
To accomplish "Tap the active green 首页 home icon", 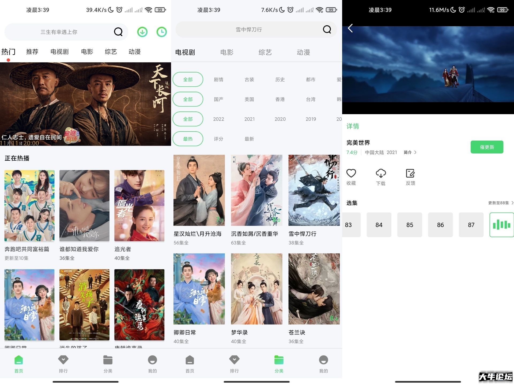I will (x=18, y=360).
